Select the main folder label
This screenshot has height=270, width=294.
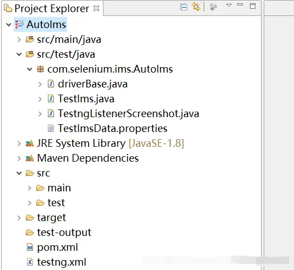coord(59,188)
